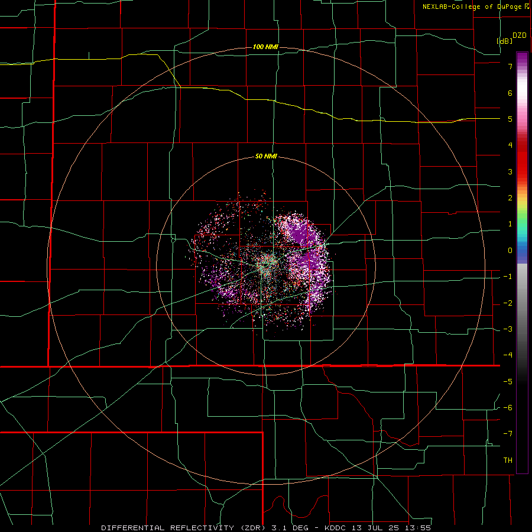
Task: Click the radar site at the rings' center
Action: click(x=267, y=265)
